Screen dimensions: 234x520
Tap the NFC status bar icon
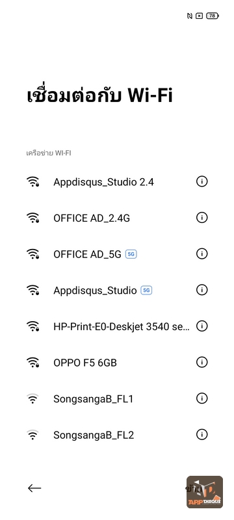[x=190, y=16]
